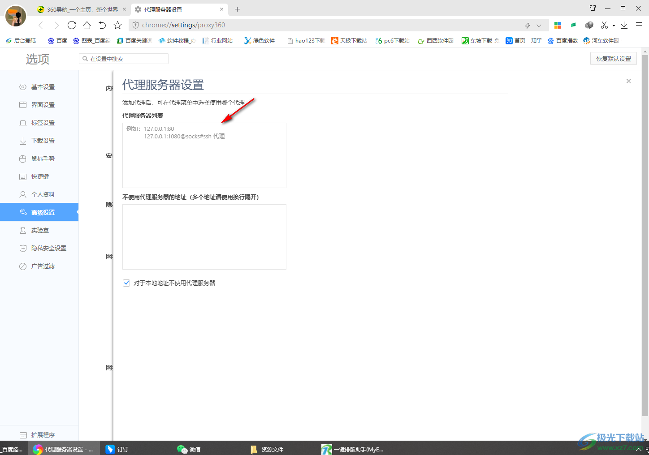This screenshot has width=649, height=455.
Task: Click the 恢复默认设置 button
Action: [613, 59]
